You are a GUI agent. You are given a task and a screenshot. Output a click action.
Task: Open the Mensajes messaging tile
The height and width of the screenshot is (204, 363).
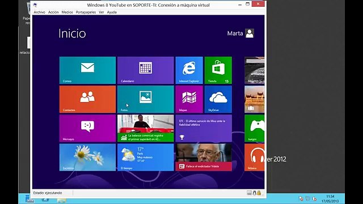(x=87, y=129)
